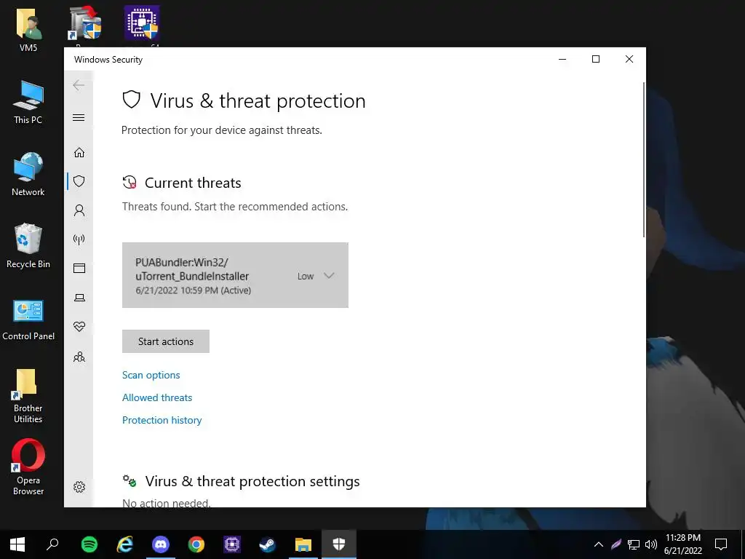Minimize the Windows Security window
Screen dimensions: 745x559
tap(562, 59)
